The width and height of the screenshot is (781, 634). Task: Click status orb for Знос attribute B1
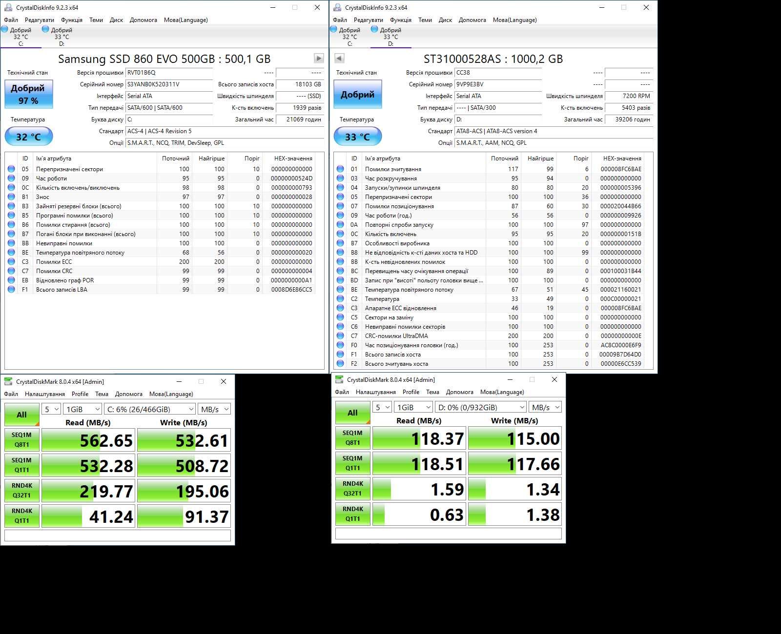click(x=11, y=197)
